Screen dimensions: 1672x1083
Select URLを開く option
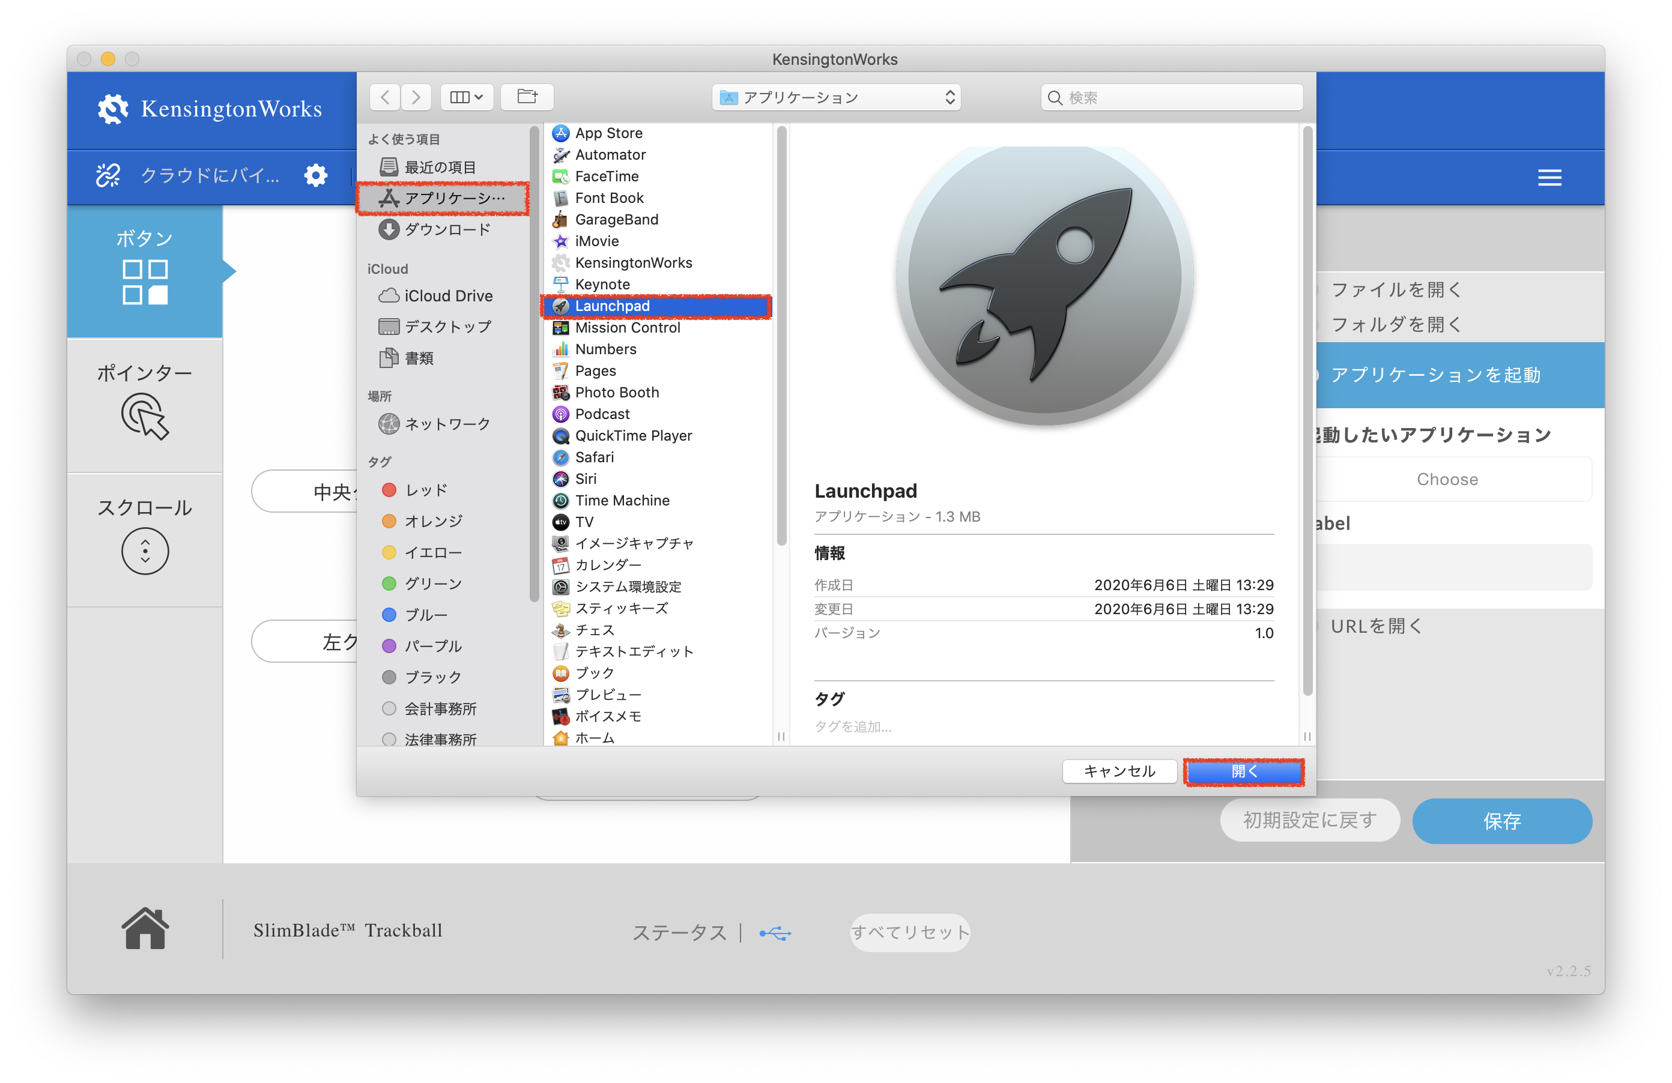pos(1377,626)
